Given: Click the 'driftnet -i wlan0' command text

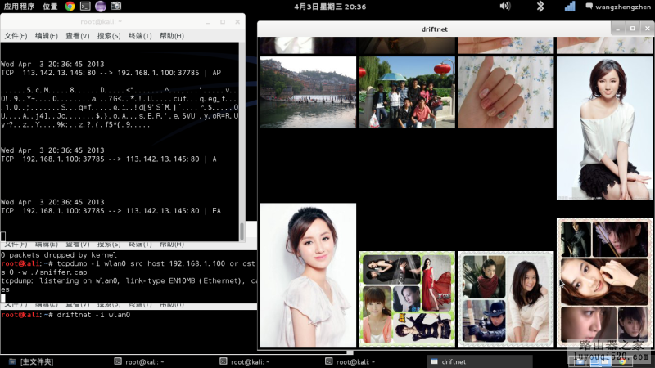Looking at the screenshot, I should pyautogui.click(x=93, y=315).
